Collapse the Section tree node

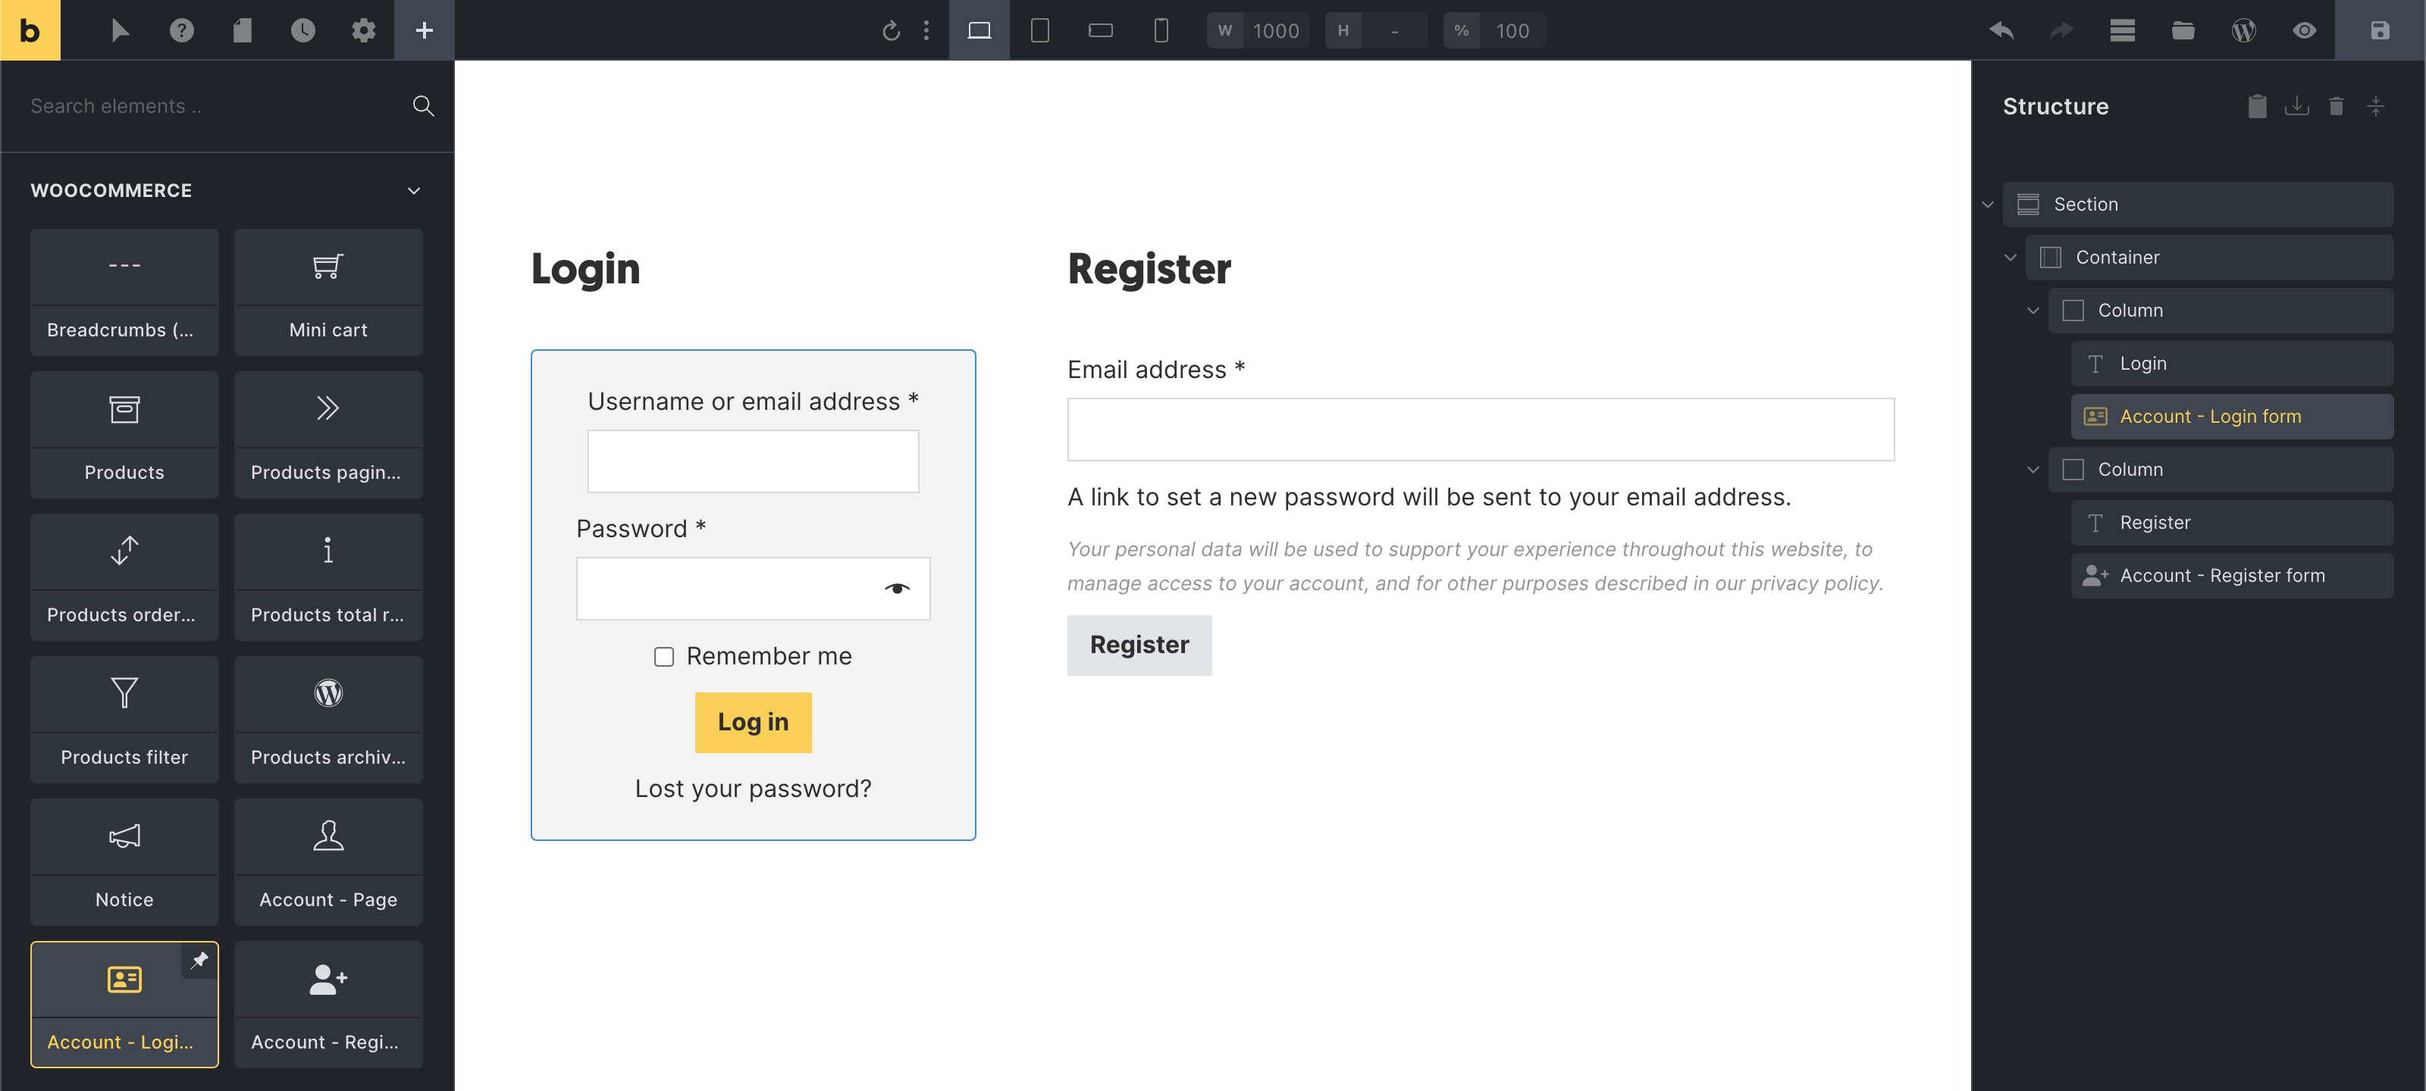coord(1987,205)
